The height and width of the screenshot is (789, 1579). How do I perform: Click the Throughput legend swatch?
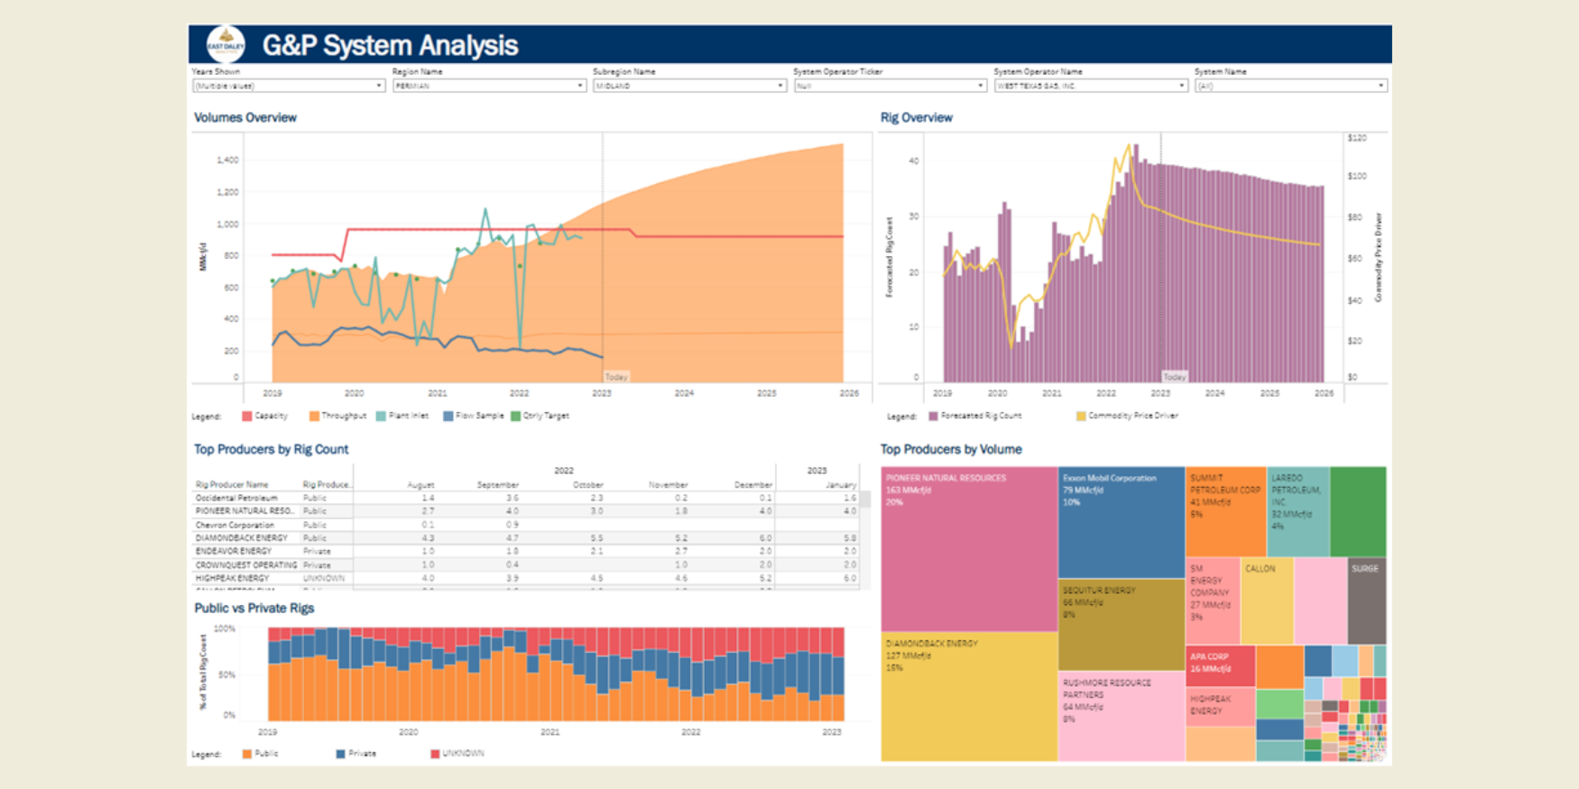coord(314,417)
